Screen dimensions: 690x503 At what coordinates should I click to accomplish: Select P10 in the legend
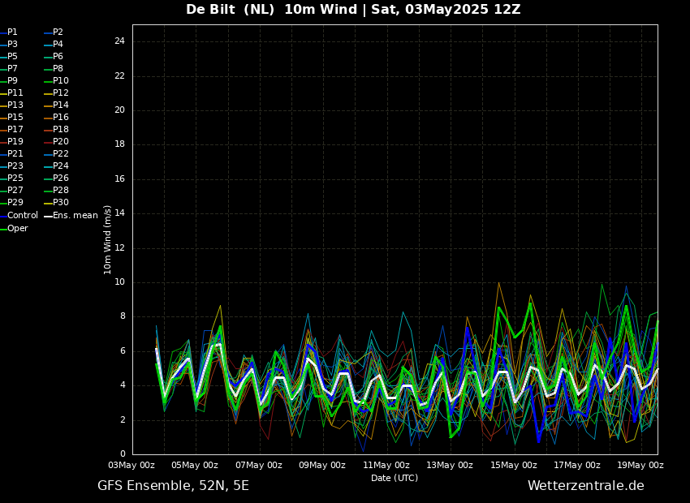(60, 81)
